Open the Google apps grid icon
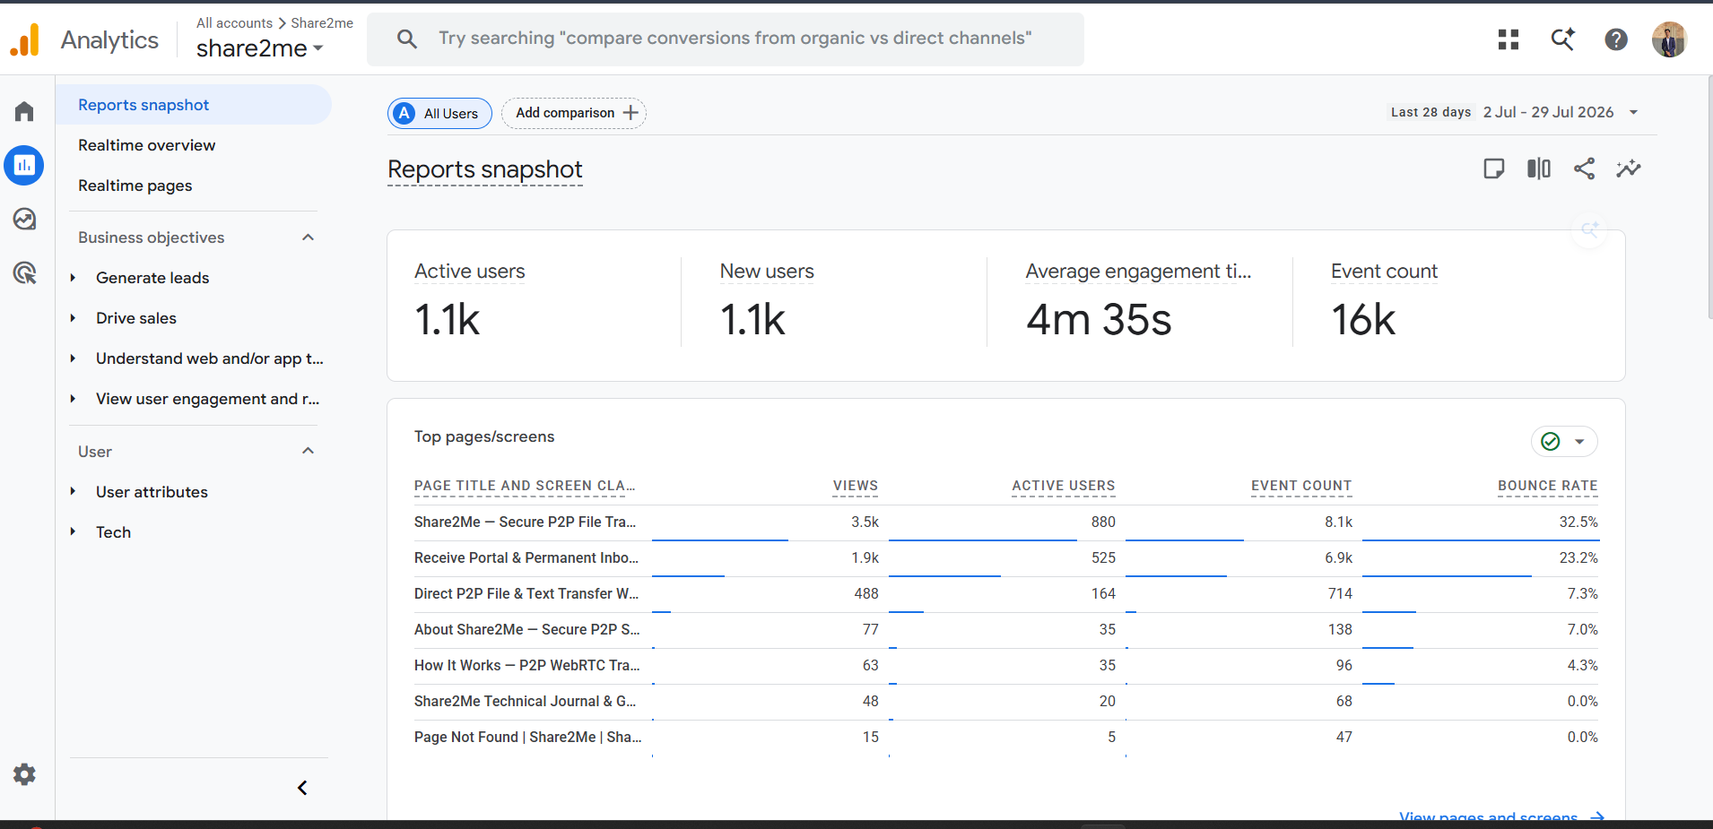The height and width of the screenshot is (829, 1713). click(x=1509, y=39)
